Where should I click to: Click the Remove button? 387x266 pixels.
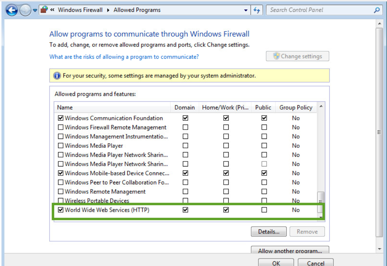(307, 232)
